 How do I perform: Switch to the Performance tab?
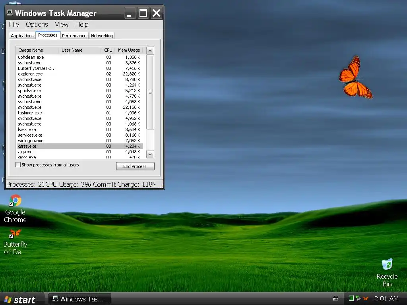coord(74,36)
